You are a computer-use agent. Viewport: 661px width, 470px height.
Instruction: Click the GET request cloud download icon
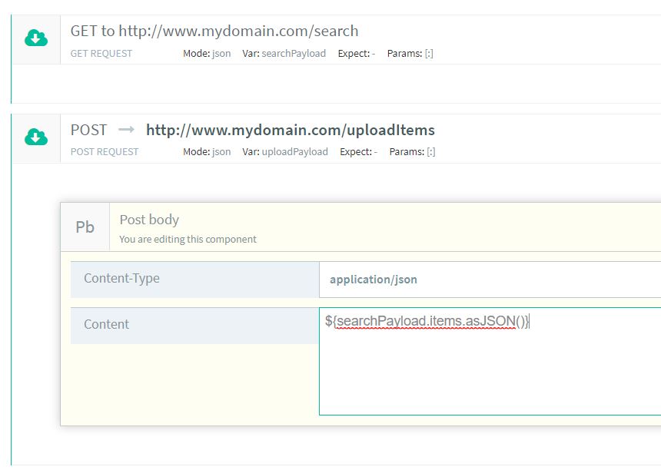(36, 38)
